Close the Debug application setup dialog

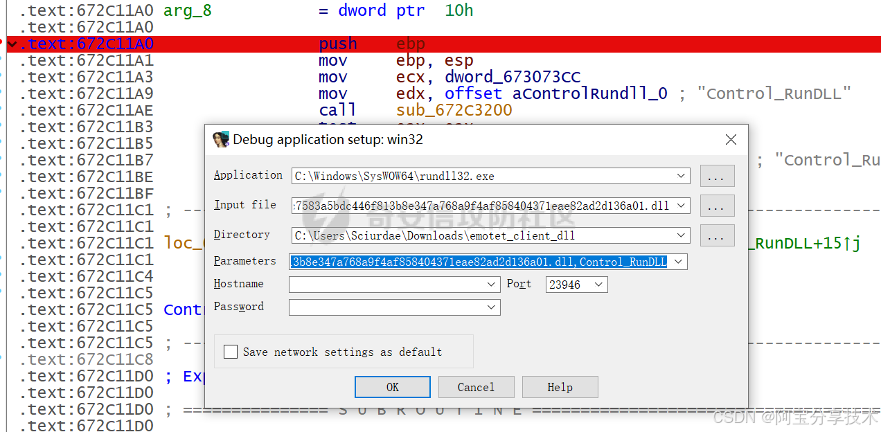pos(731,140)
